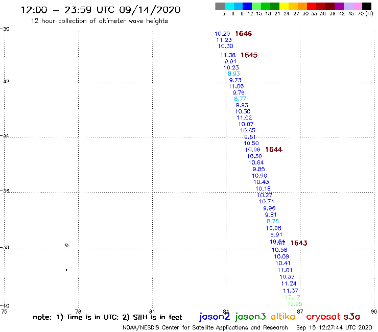
Task: Click the 10.74 wave height value
Action: [x=267, y=202]
